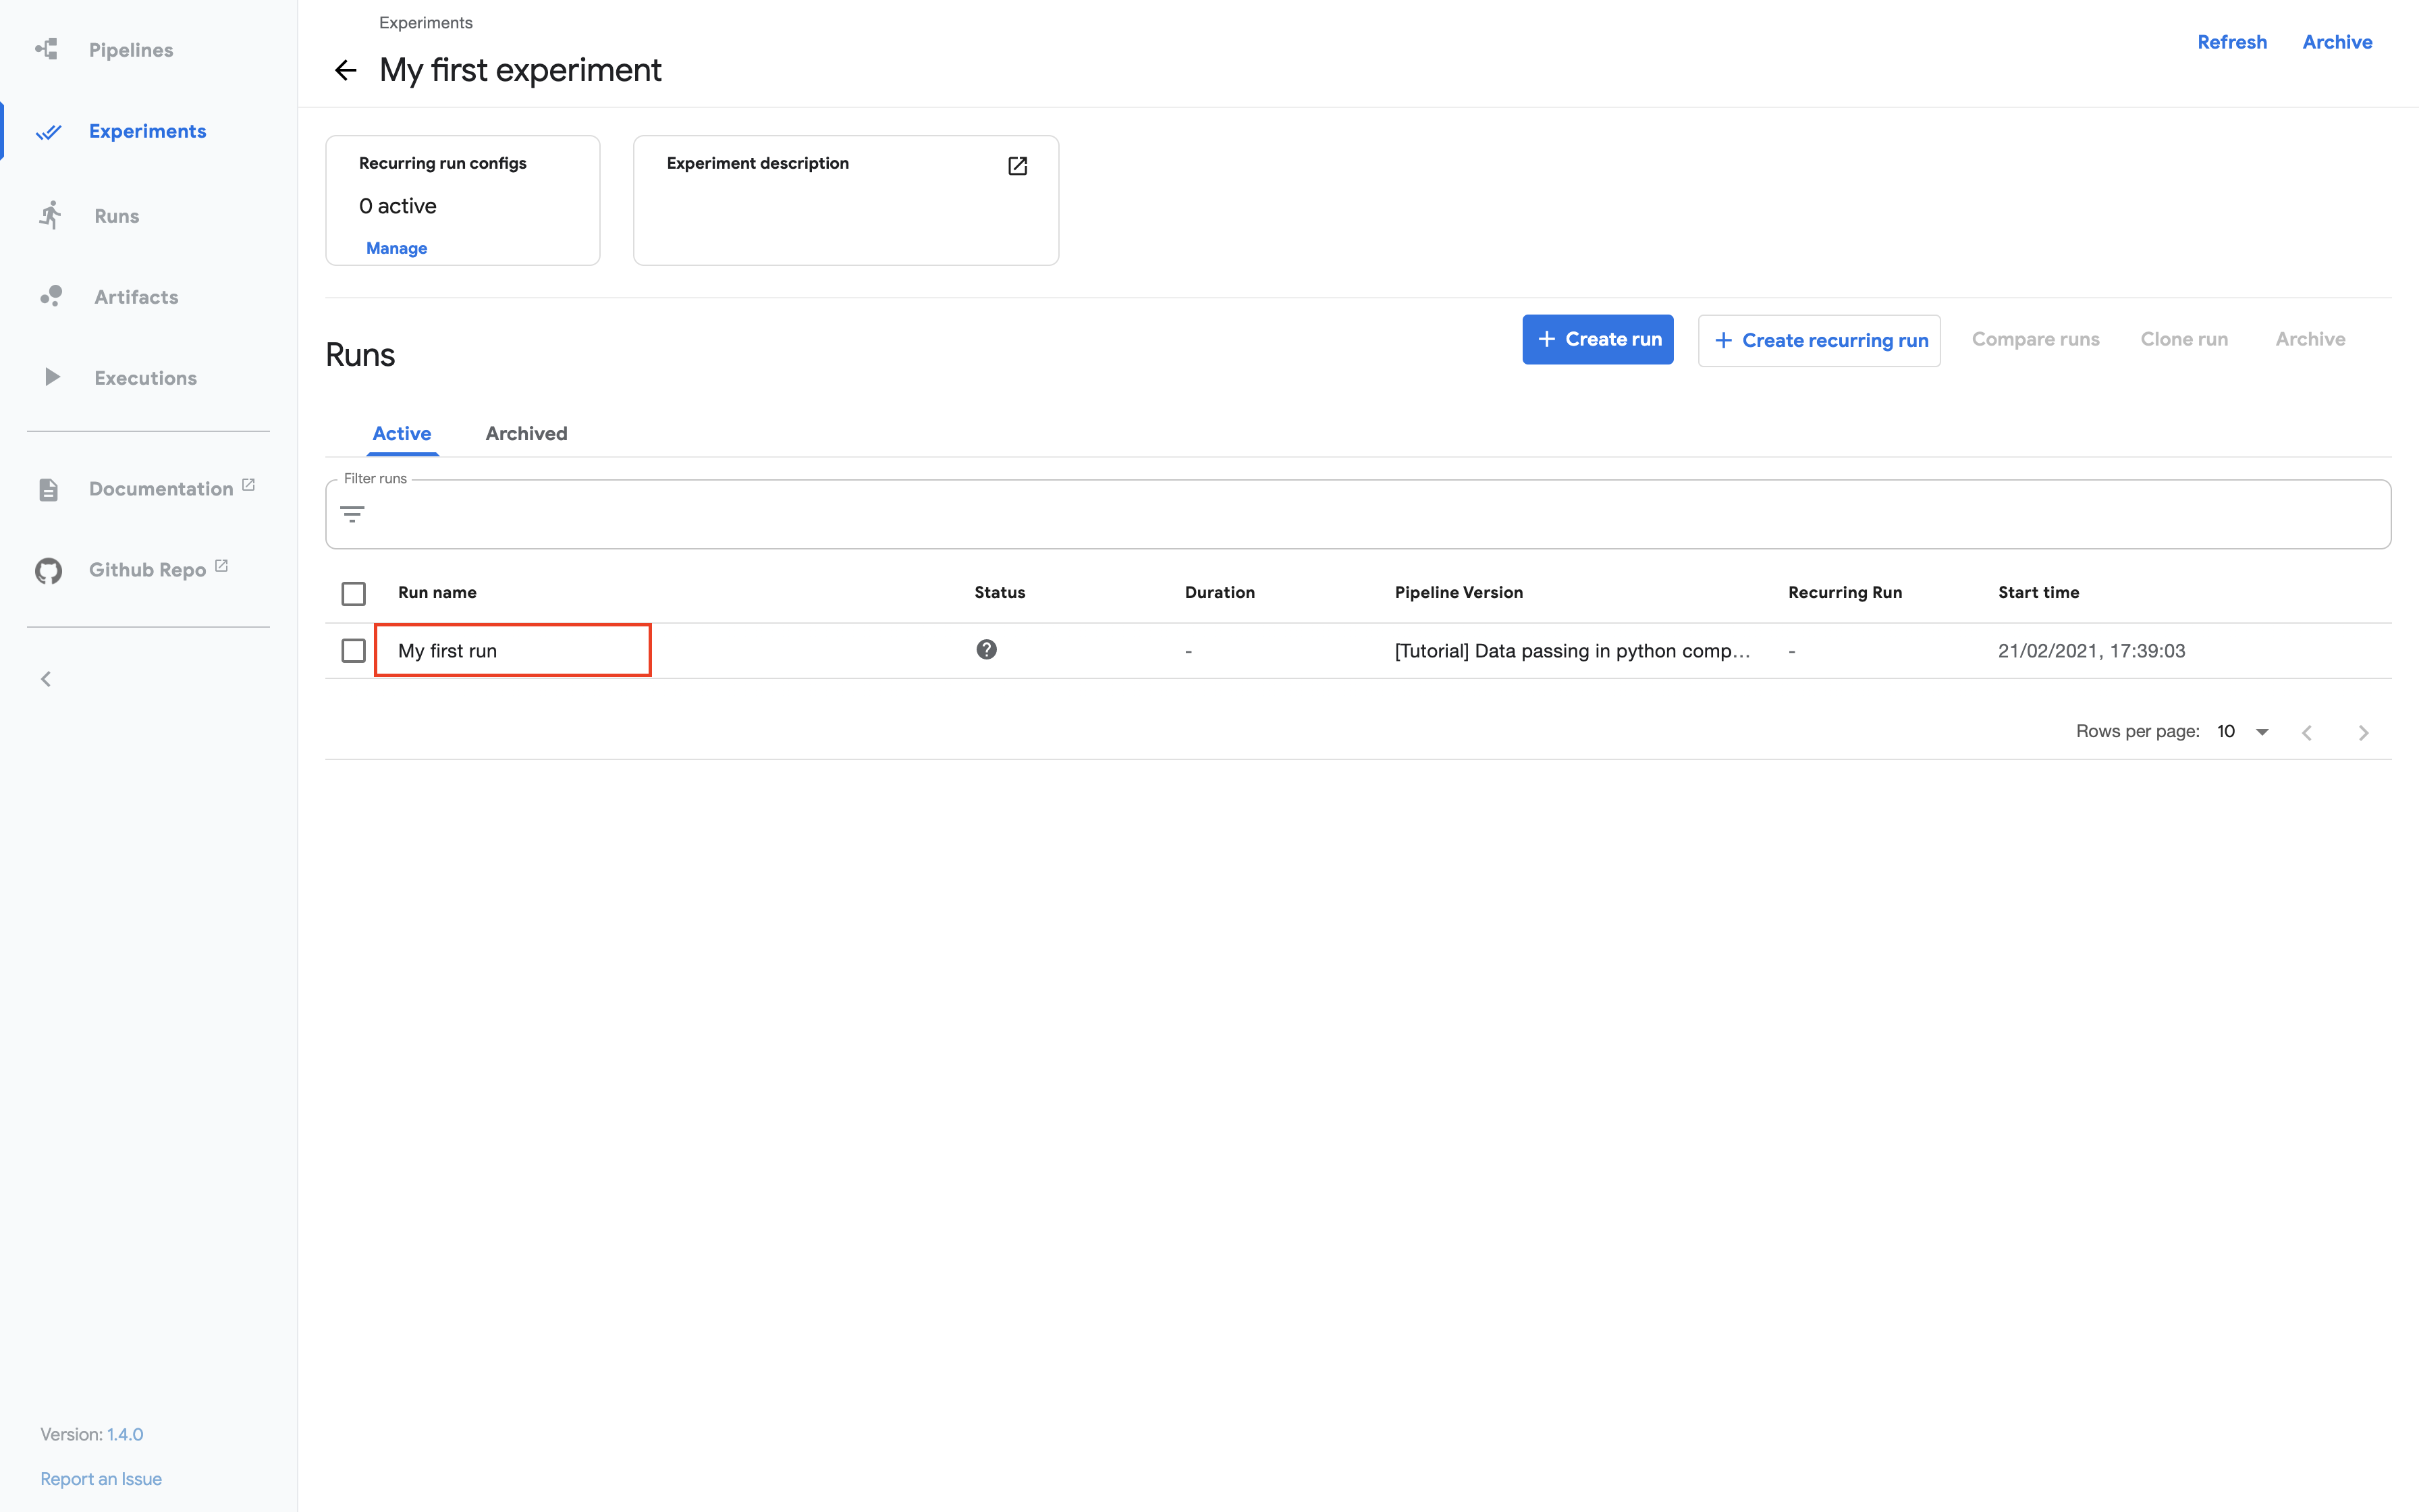Click the Create run button
2419x1512 pixels.
tap(1598, 339)
